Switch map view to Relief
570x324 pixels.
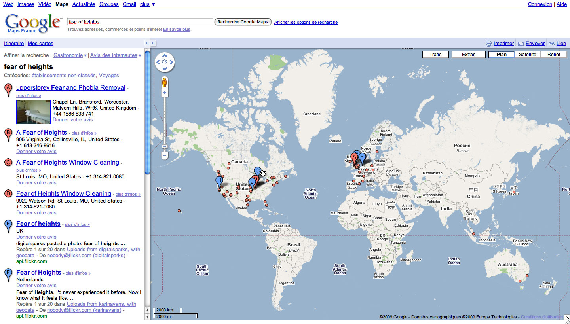pyautogui.click(x=554, y=55)
